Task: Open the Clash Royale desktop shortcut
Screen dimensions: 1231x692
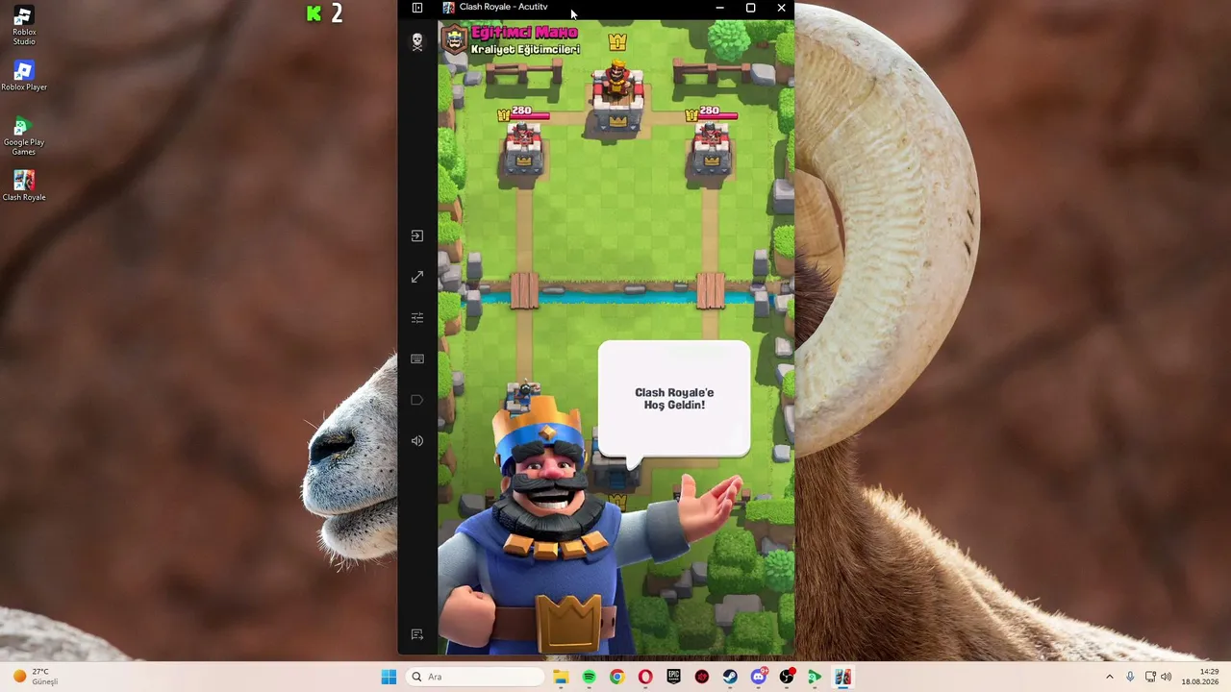Action: point(24,186)
